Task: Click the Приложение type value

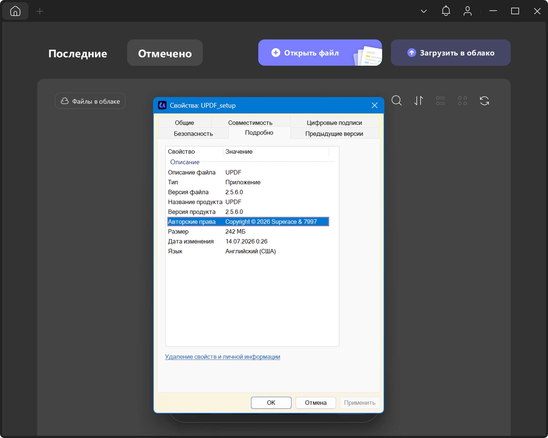Action: click(243, 182)
